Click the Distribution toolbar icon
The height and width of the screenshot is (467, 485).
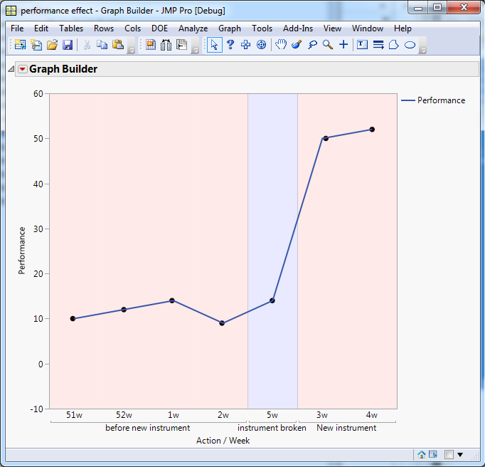[166, 45]
